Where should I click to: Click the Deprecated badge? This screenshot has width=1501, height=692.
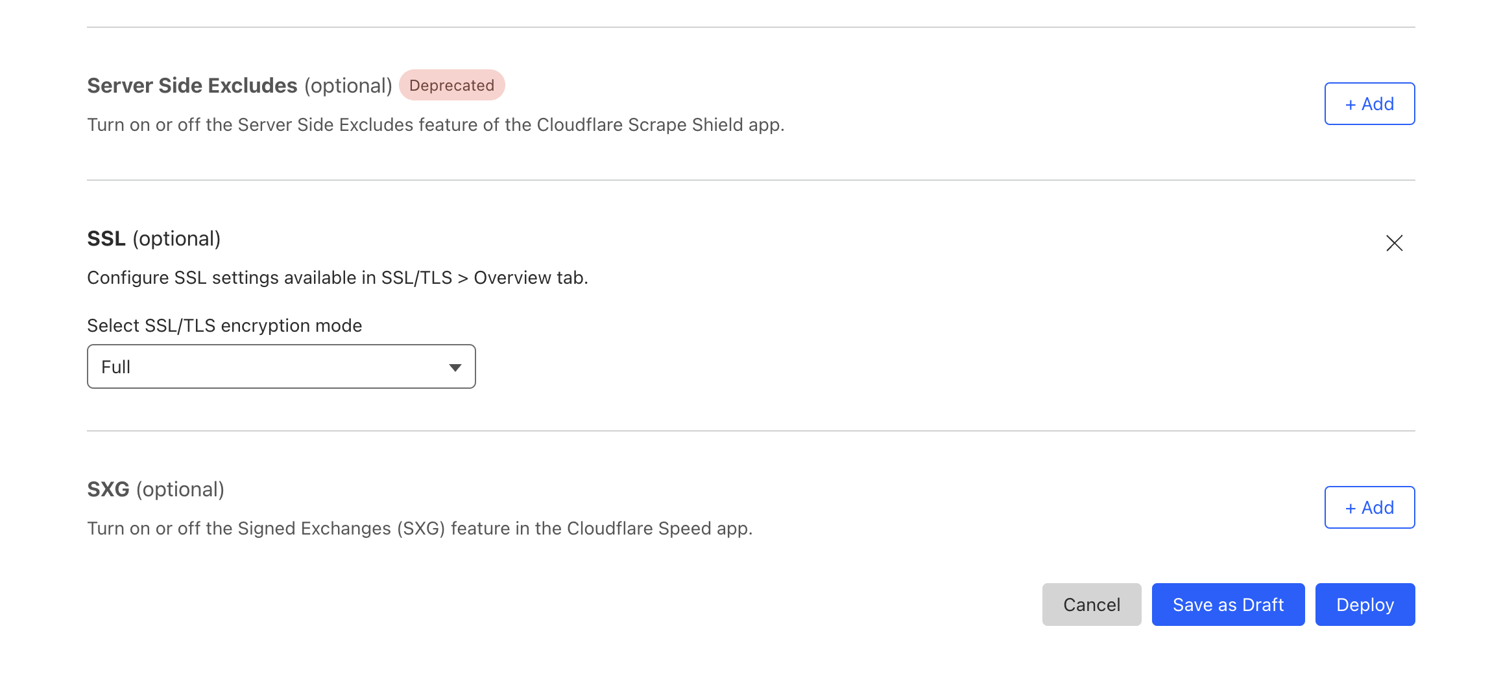[x=451, y=85]
